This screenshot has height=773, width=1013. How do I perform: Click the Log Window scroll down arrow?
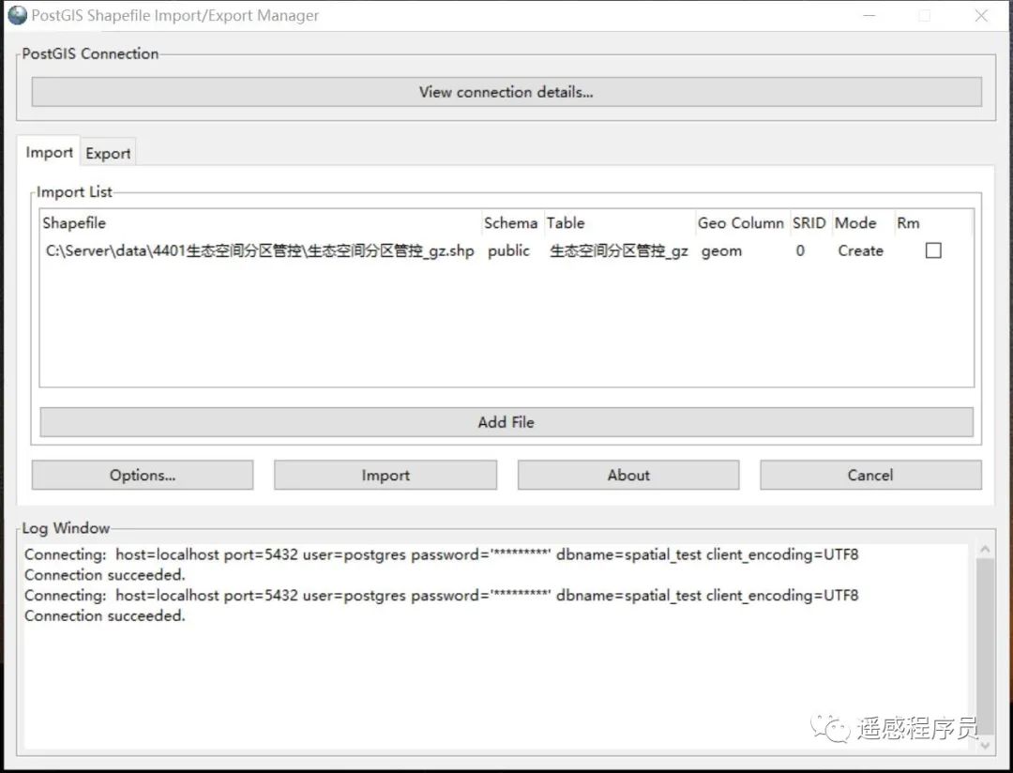tap(985, 745)
